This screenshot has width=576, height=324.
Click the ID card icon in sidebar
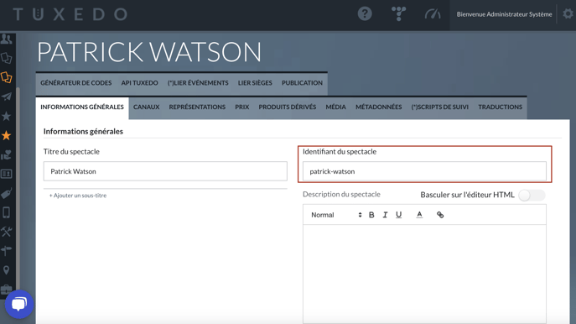[x=6, y=174]
